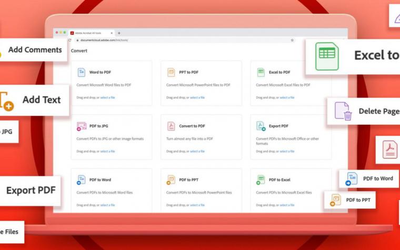Click the Files label at bottom left
400x250 pixels.
9,232
